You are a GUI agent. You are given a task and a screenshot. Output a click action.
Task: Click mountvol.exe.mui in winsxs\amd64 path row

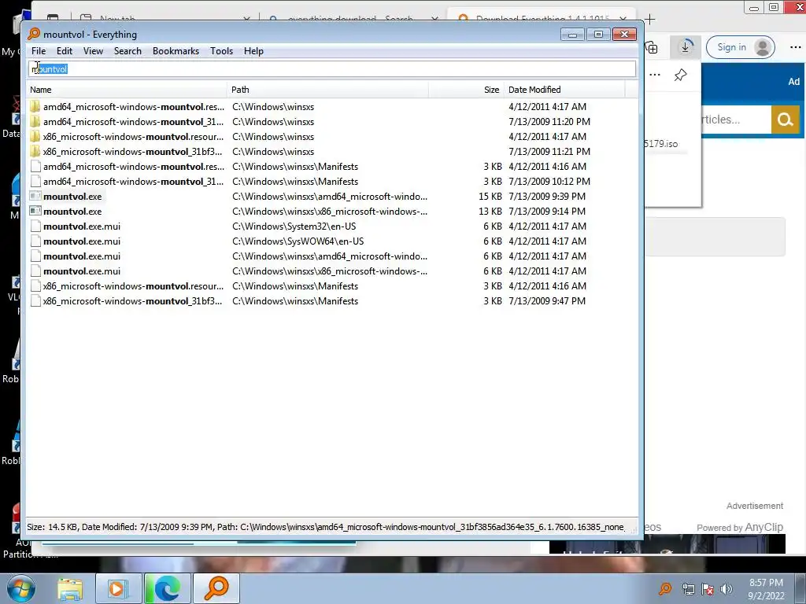click(x=82, y=256)
